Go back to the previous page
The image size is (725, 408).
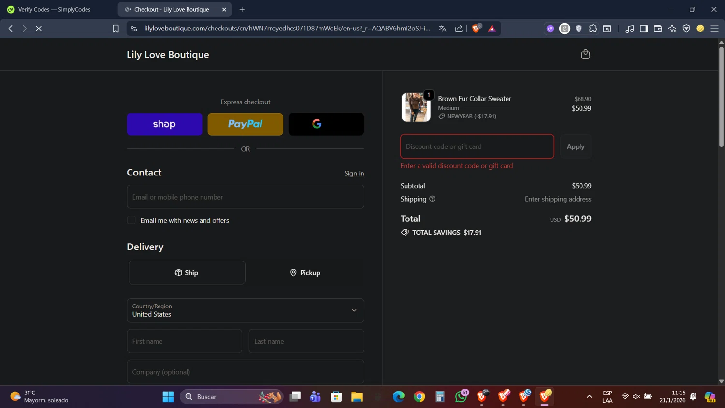coord(11,29)
